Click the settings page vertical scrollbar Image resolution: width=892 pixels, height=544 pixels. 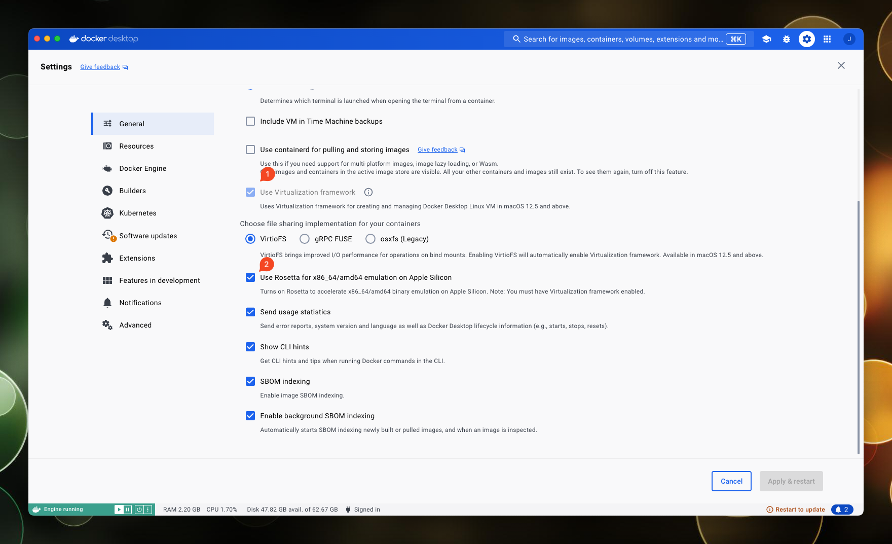click(858, 328)
